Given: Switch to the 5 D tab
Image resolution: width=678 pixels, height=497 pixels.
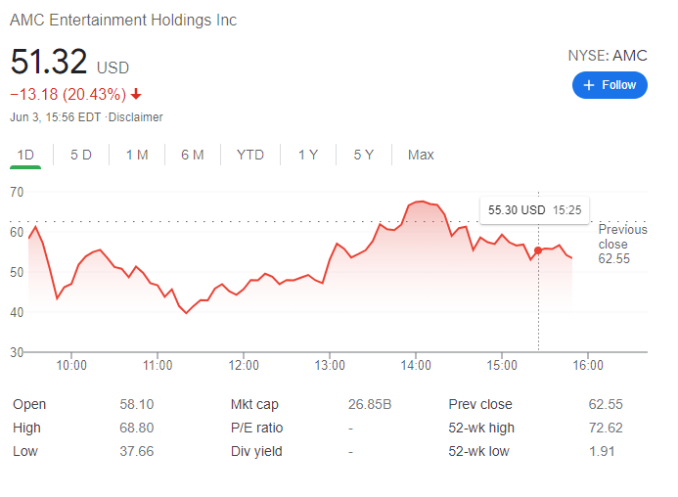Looking at the screenshot, I should coord(81,155).
